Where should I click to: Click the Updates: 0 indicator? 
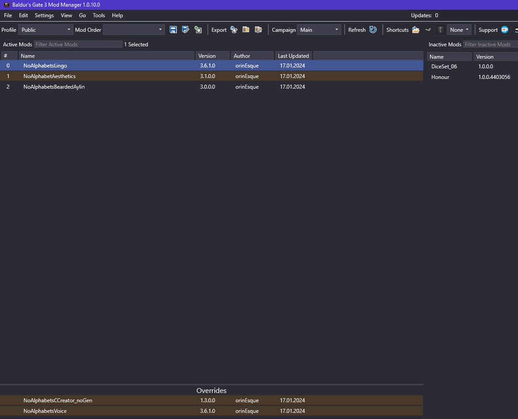point(425,15)
